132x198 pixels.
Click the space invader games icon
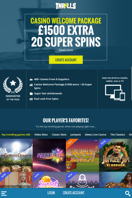(x=31, y=80)
